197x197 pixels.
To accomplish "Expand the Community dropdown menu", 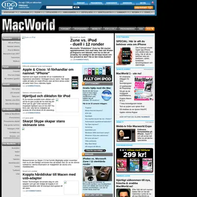I will coord(123,12).
